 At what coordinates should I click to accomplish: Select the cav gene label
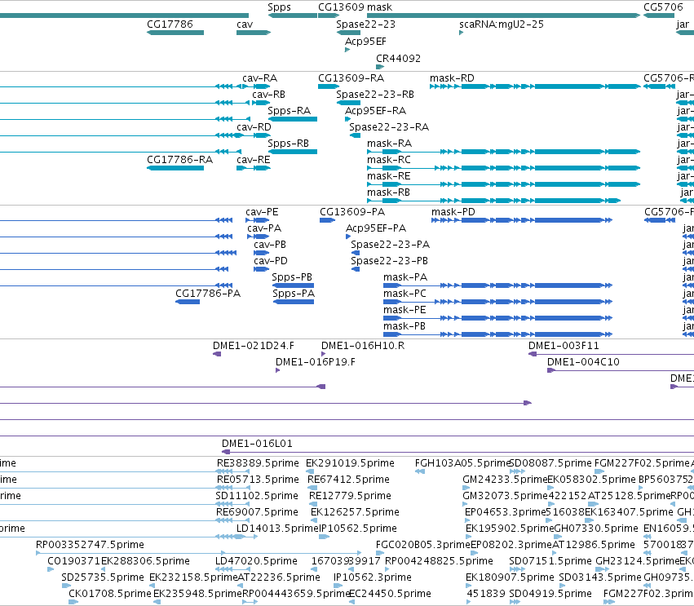click(x=245, y=24)
